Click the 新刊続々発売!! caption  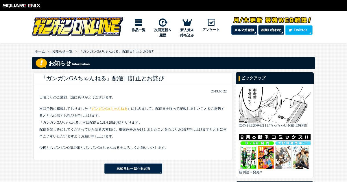[x=250, y=172]
